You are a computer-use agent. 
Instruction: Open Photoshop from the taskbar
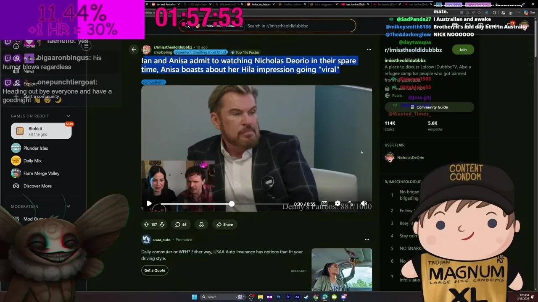coord(279,297)
